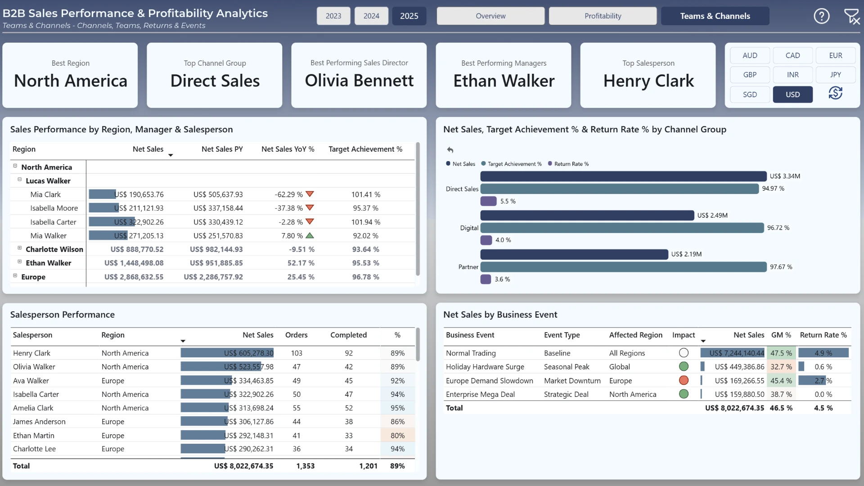864x486 pixels.
Task: Select the 2024 year filter
Action: [x=371, y=16]
